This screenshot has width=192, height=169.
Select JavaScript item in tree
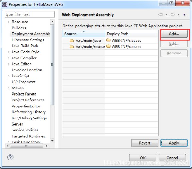click(20, 76)
